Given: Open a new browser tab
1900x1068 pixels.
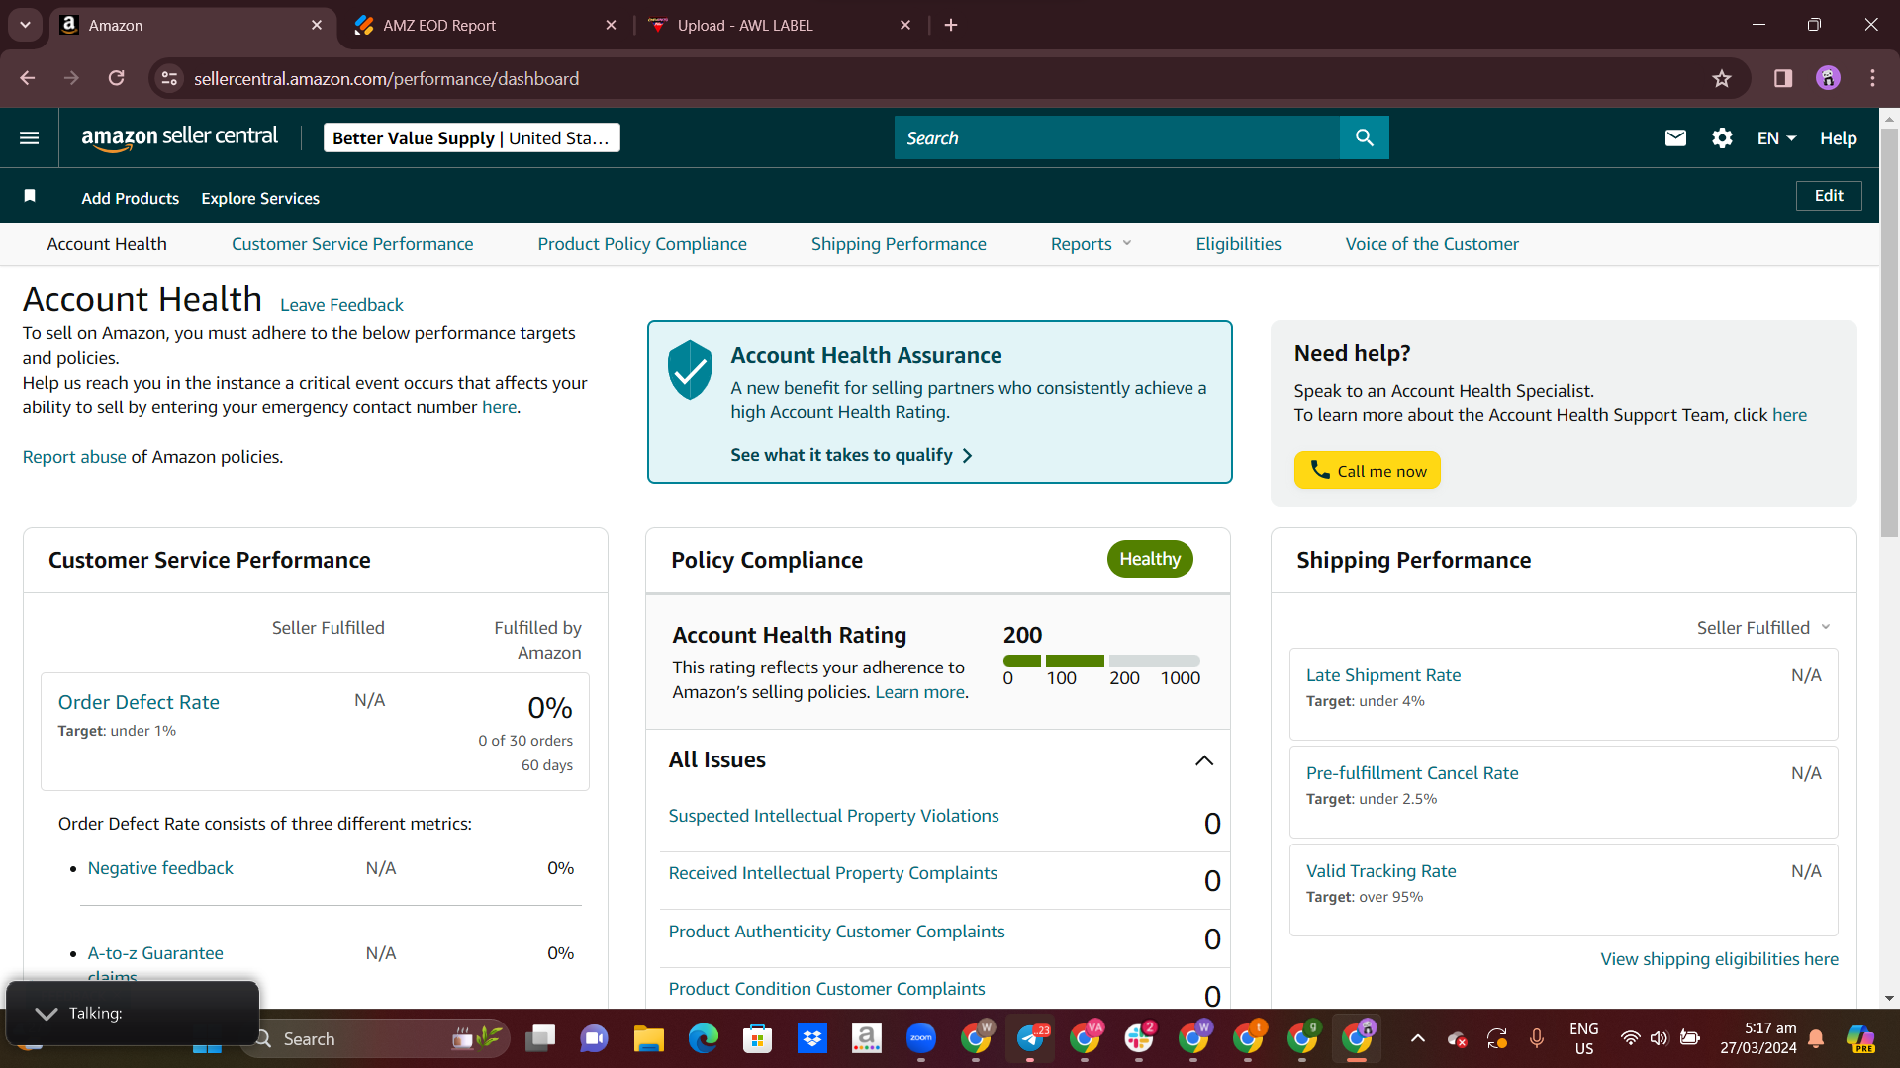Looking at the screenshot, I should pos(951,26).
